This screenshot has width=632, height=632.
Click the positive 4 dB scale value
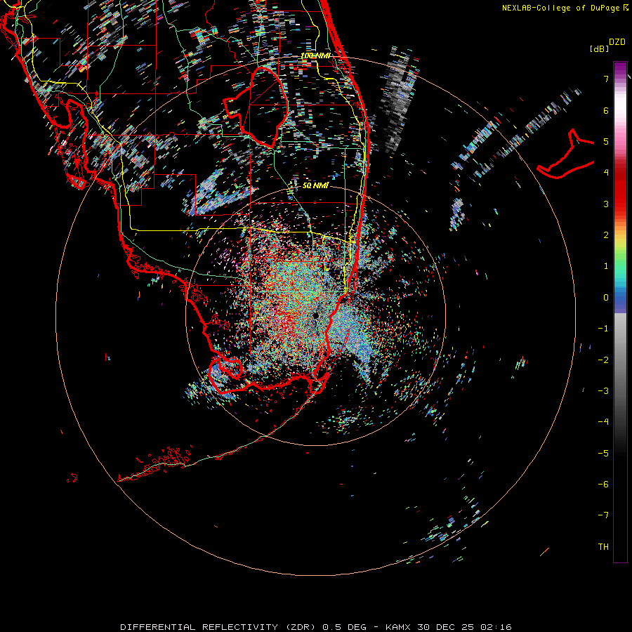pyautogui.click(x=606, y=173)
